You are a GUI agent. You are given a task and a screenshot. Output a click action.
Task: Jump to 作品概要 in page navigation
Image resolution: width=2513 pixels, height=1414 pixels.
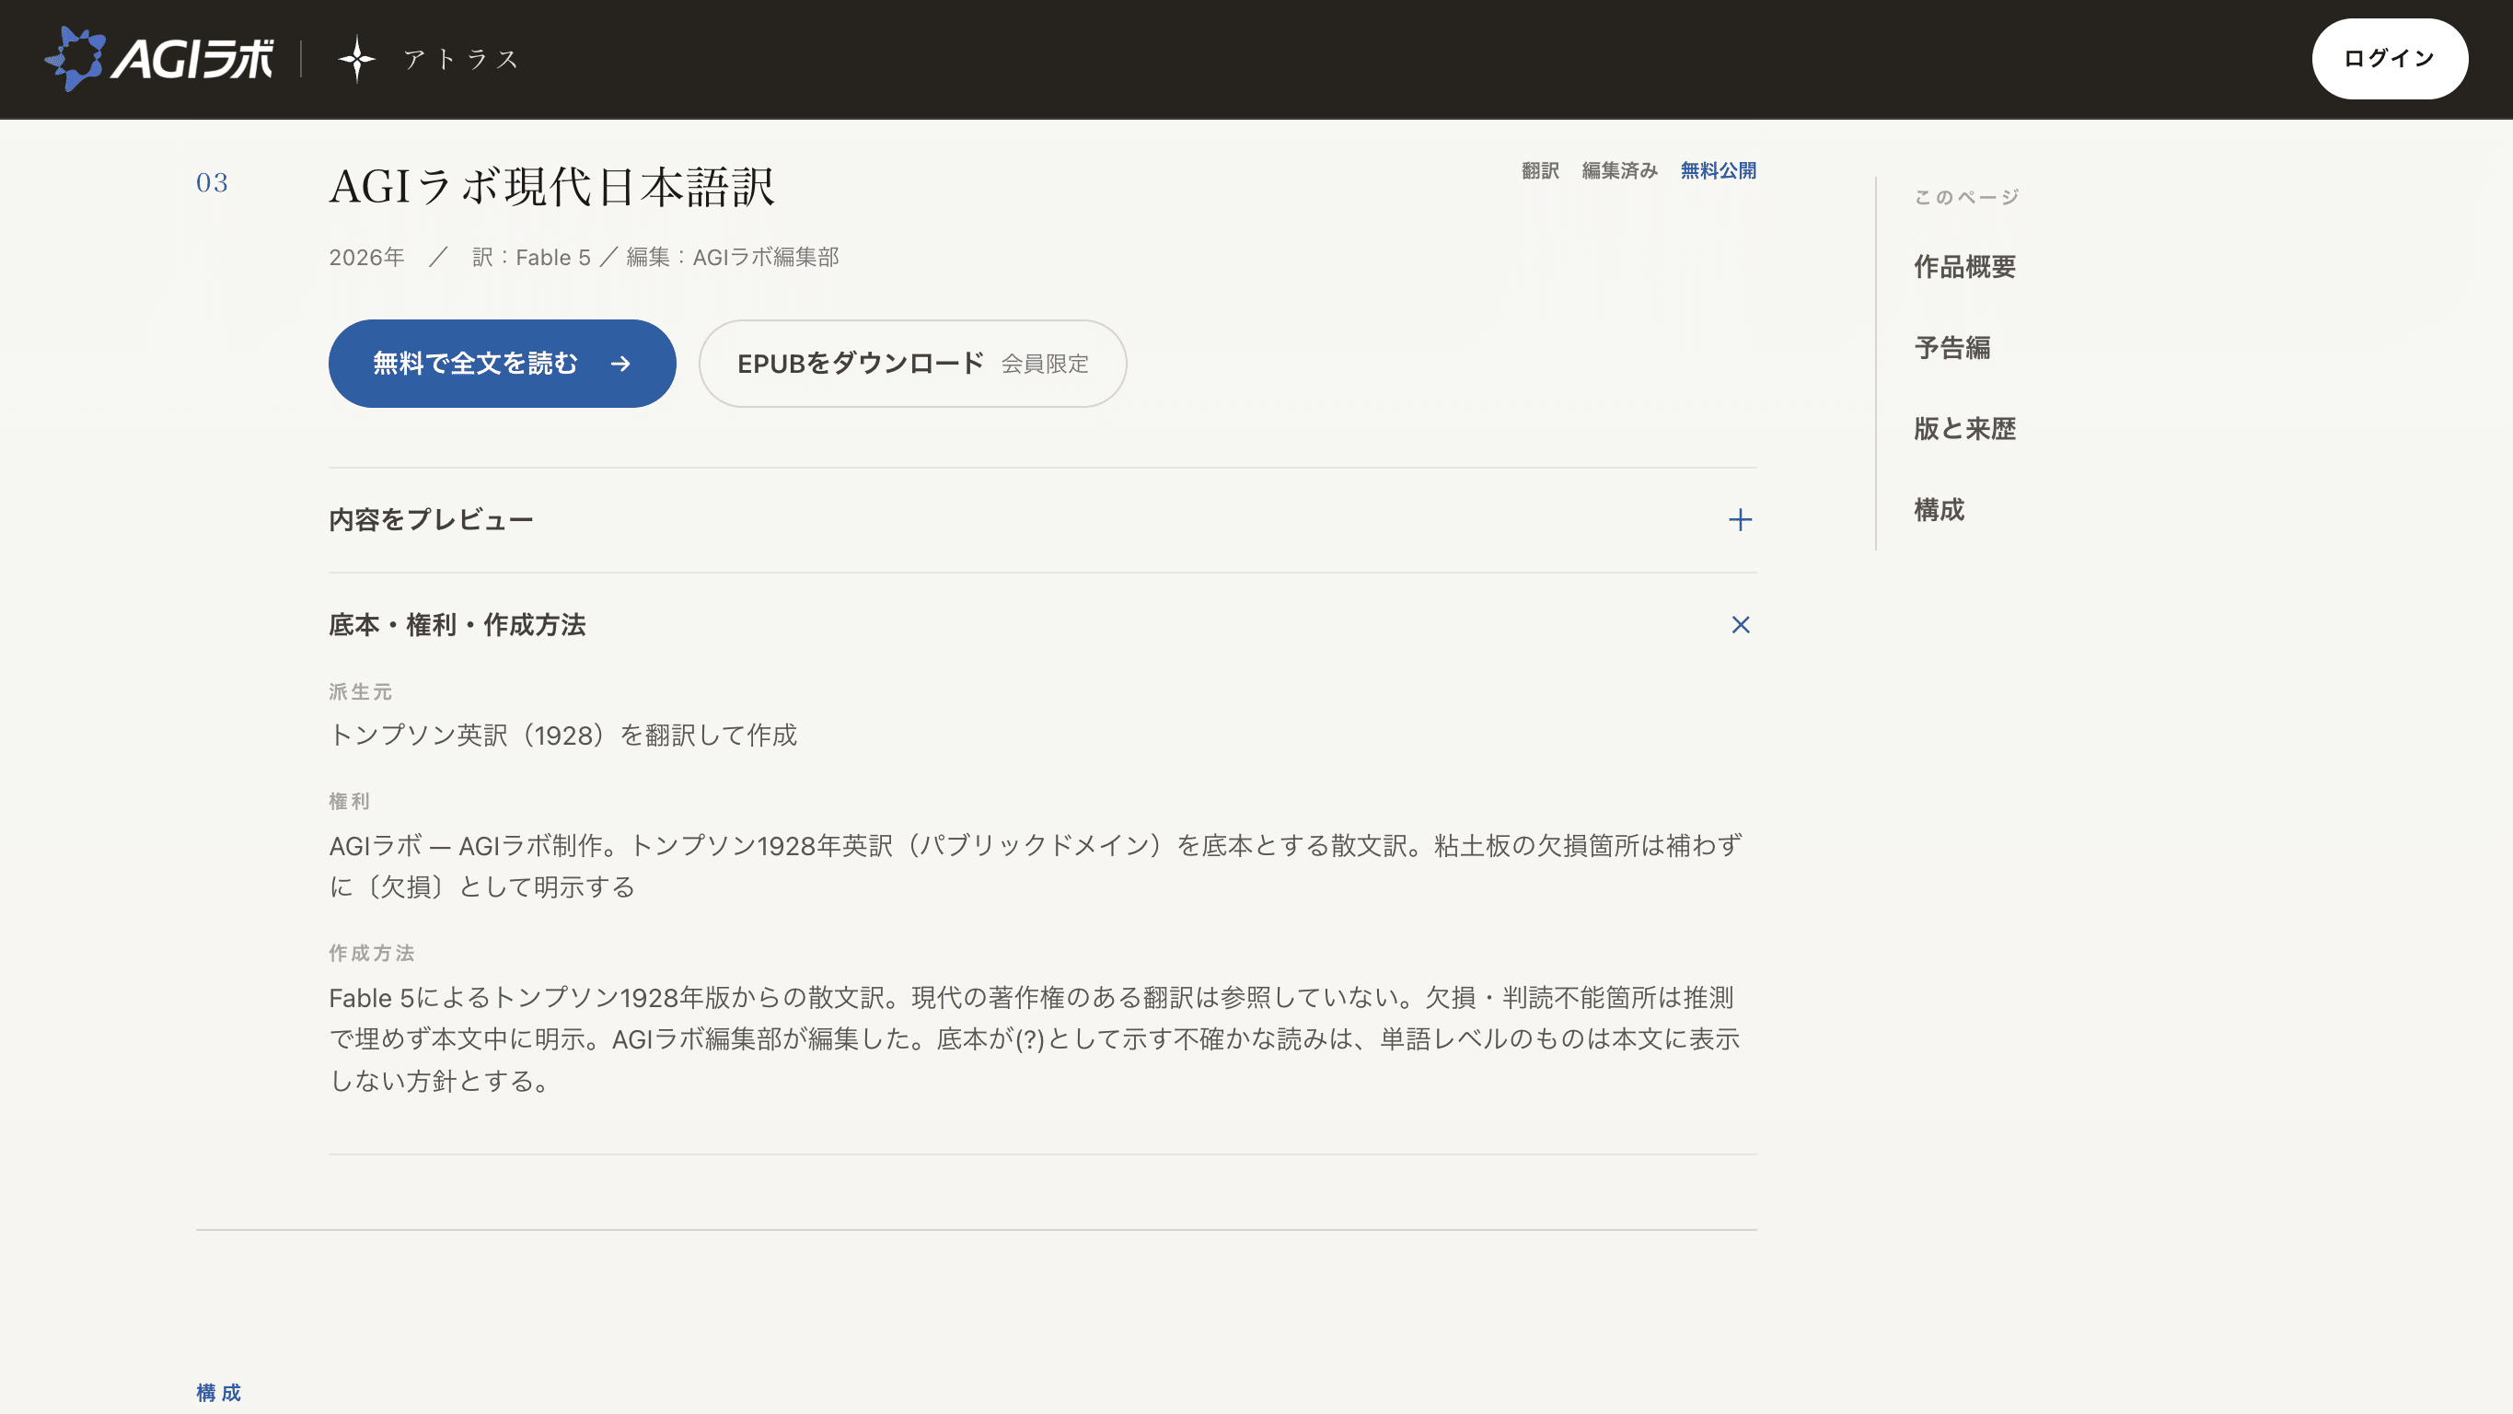point(1963,266)
